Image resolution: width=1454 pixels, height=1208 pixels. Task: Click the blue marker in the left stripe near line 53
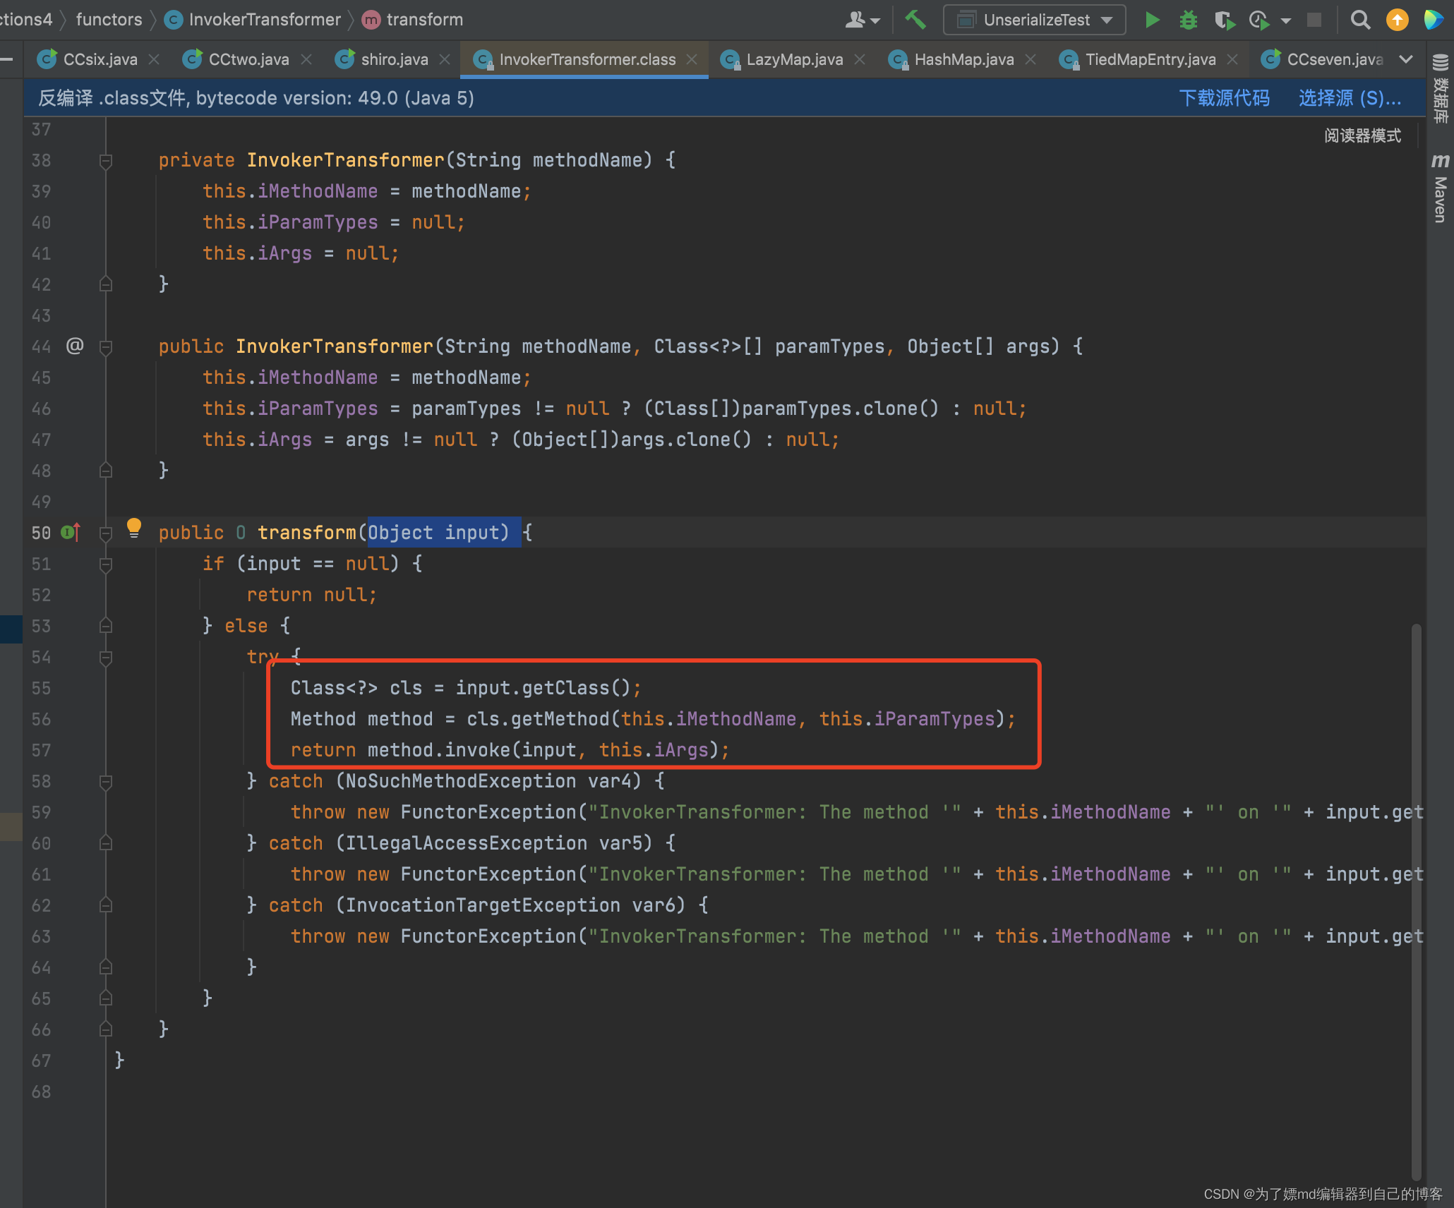click(x=11, y=629)
